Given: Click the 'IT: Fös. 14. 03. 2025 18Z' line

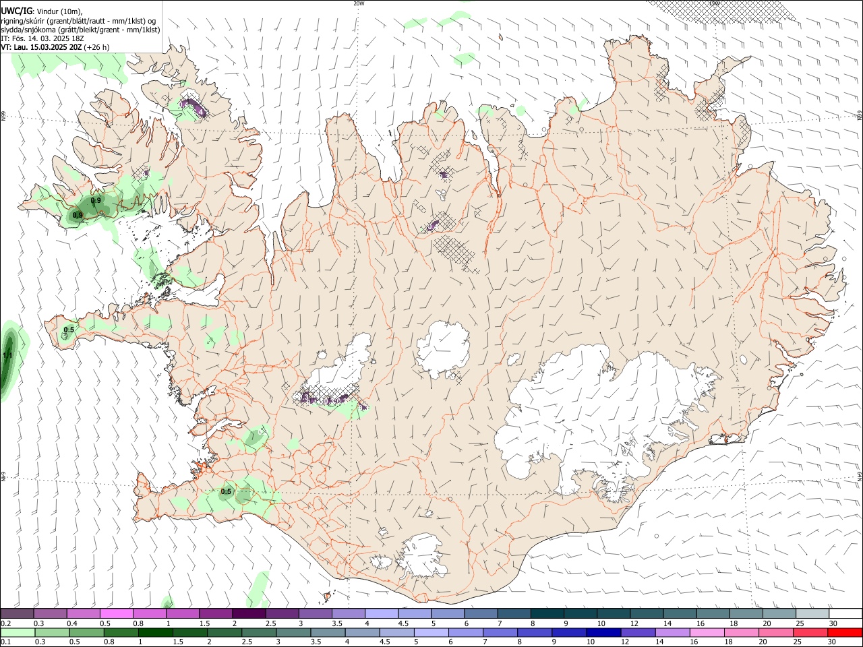Looking at the screenshot, I should [42, 38].
